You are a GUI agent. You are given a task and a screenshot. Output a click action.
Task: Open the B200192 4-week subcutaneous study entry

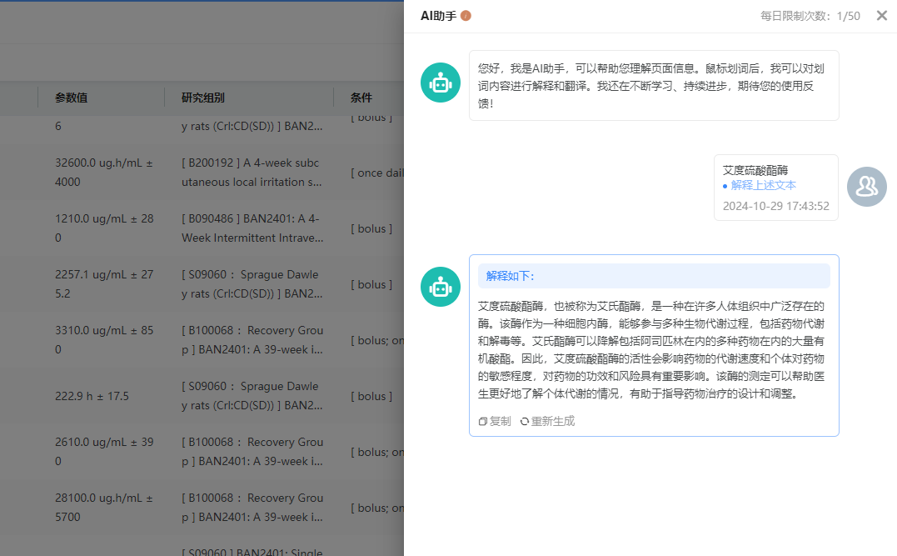pyautogui.click(x=251, y=172)
